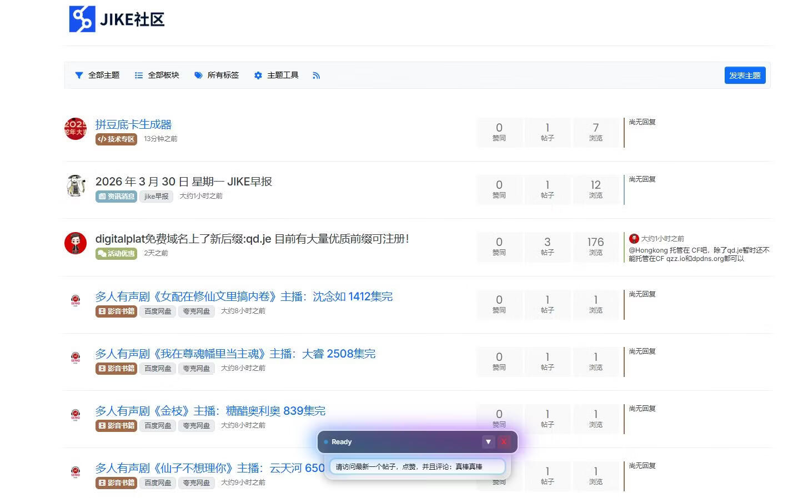
Task: Open avatar of 拼豆底卡生成器 poster
Action: (76, 129)
